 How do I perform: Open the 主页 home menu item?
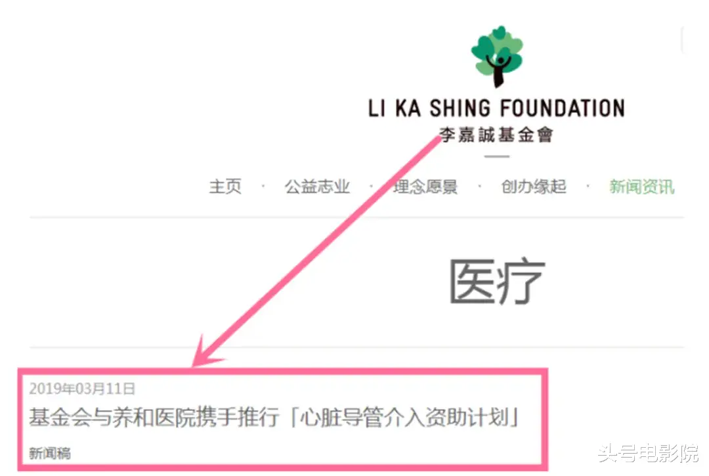tap(225, 186)
